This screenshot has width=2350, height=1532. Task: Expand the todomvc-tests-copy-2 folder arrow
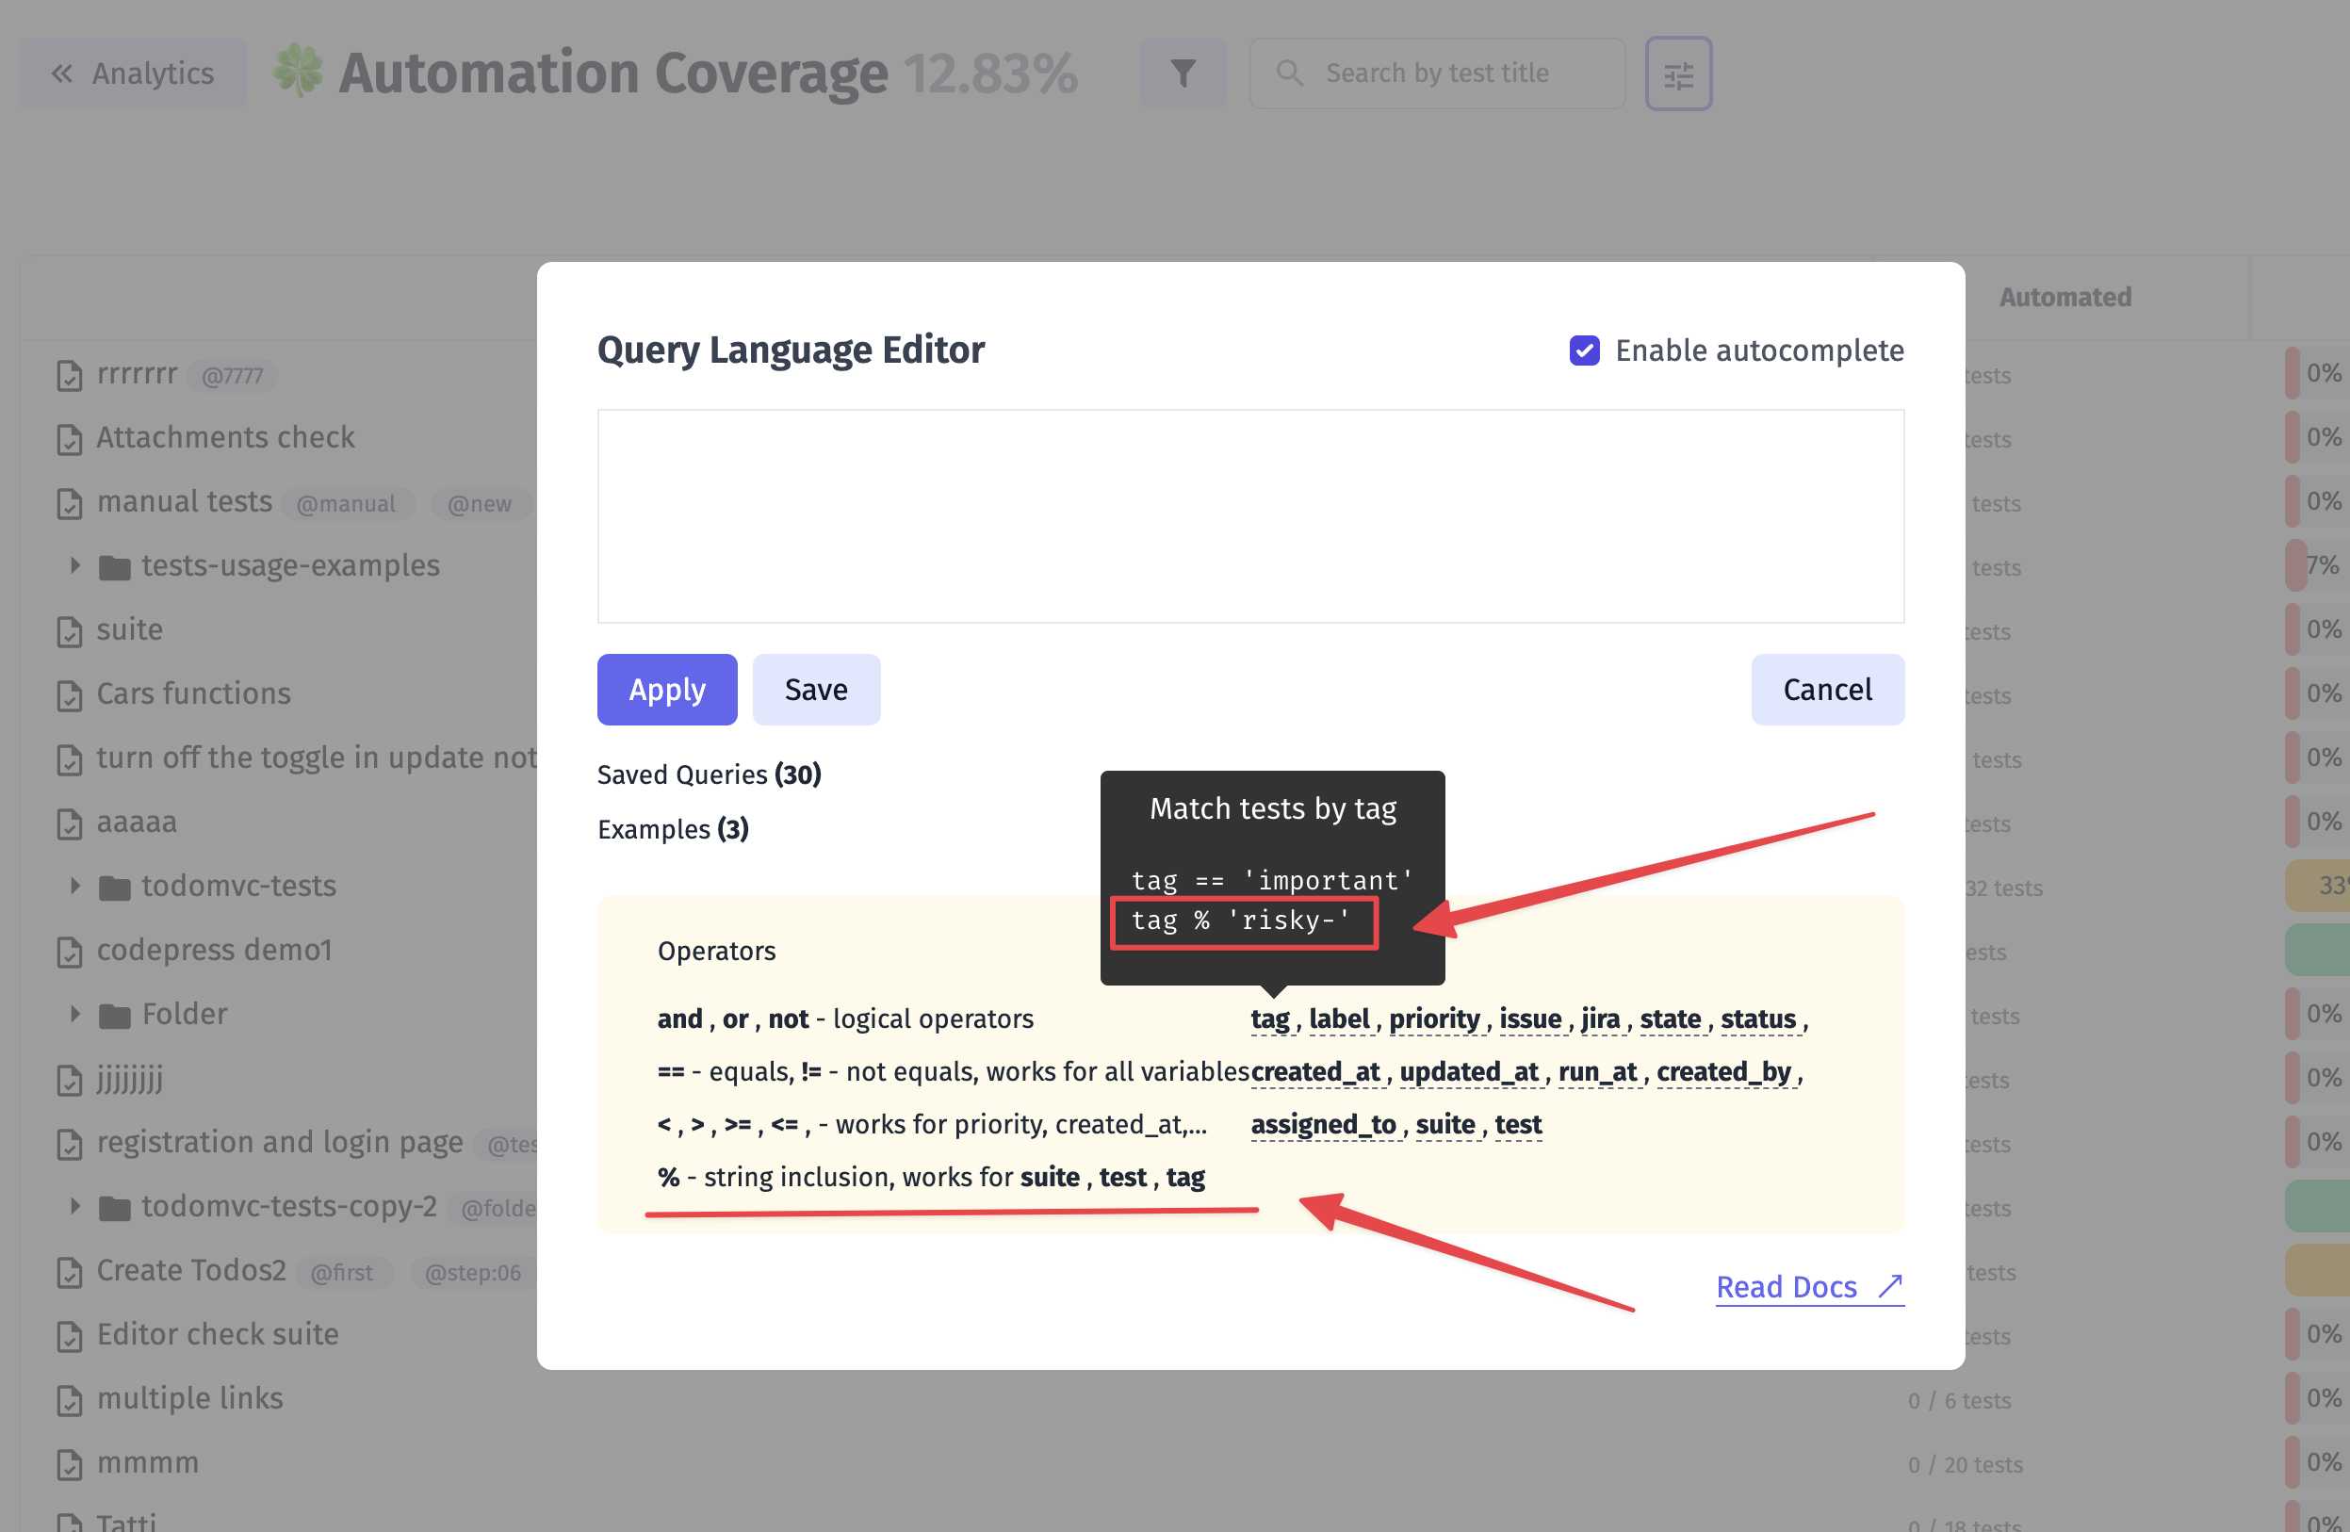point(75,1206)
